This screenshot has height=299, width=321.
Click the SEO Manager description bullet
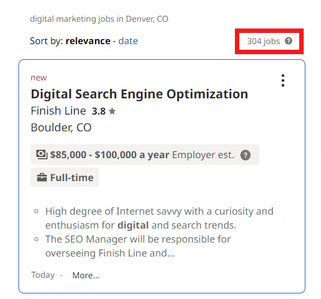pyautogui.click(x=138, y=246)
